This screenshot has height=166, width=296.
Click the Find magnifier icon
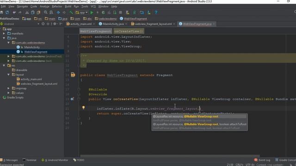pyautogui.click(x=45, y=12)
